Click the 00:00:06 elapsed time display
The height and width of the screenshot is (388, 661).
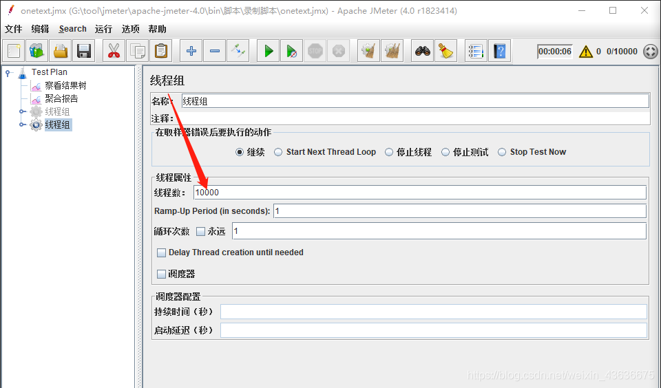pos(555,52)
